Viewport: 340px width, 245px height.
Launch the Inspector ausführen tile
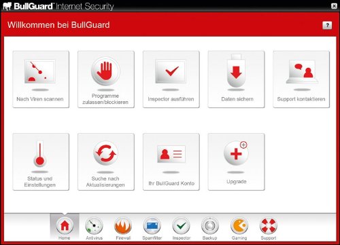point(171,79)
